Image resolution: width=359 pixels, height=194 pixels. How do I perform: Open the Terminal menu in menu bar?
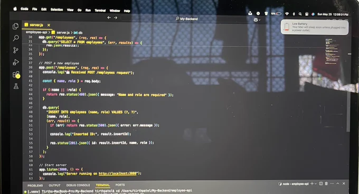pos(100,11)
